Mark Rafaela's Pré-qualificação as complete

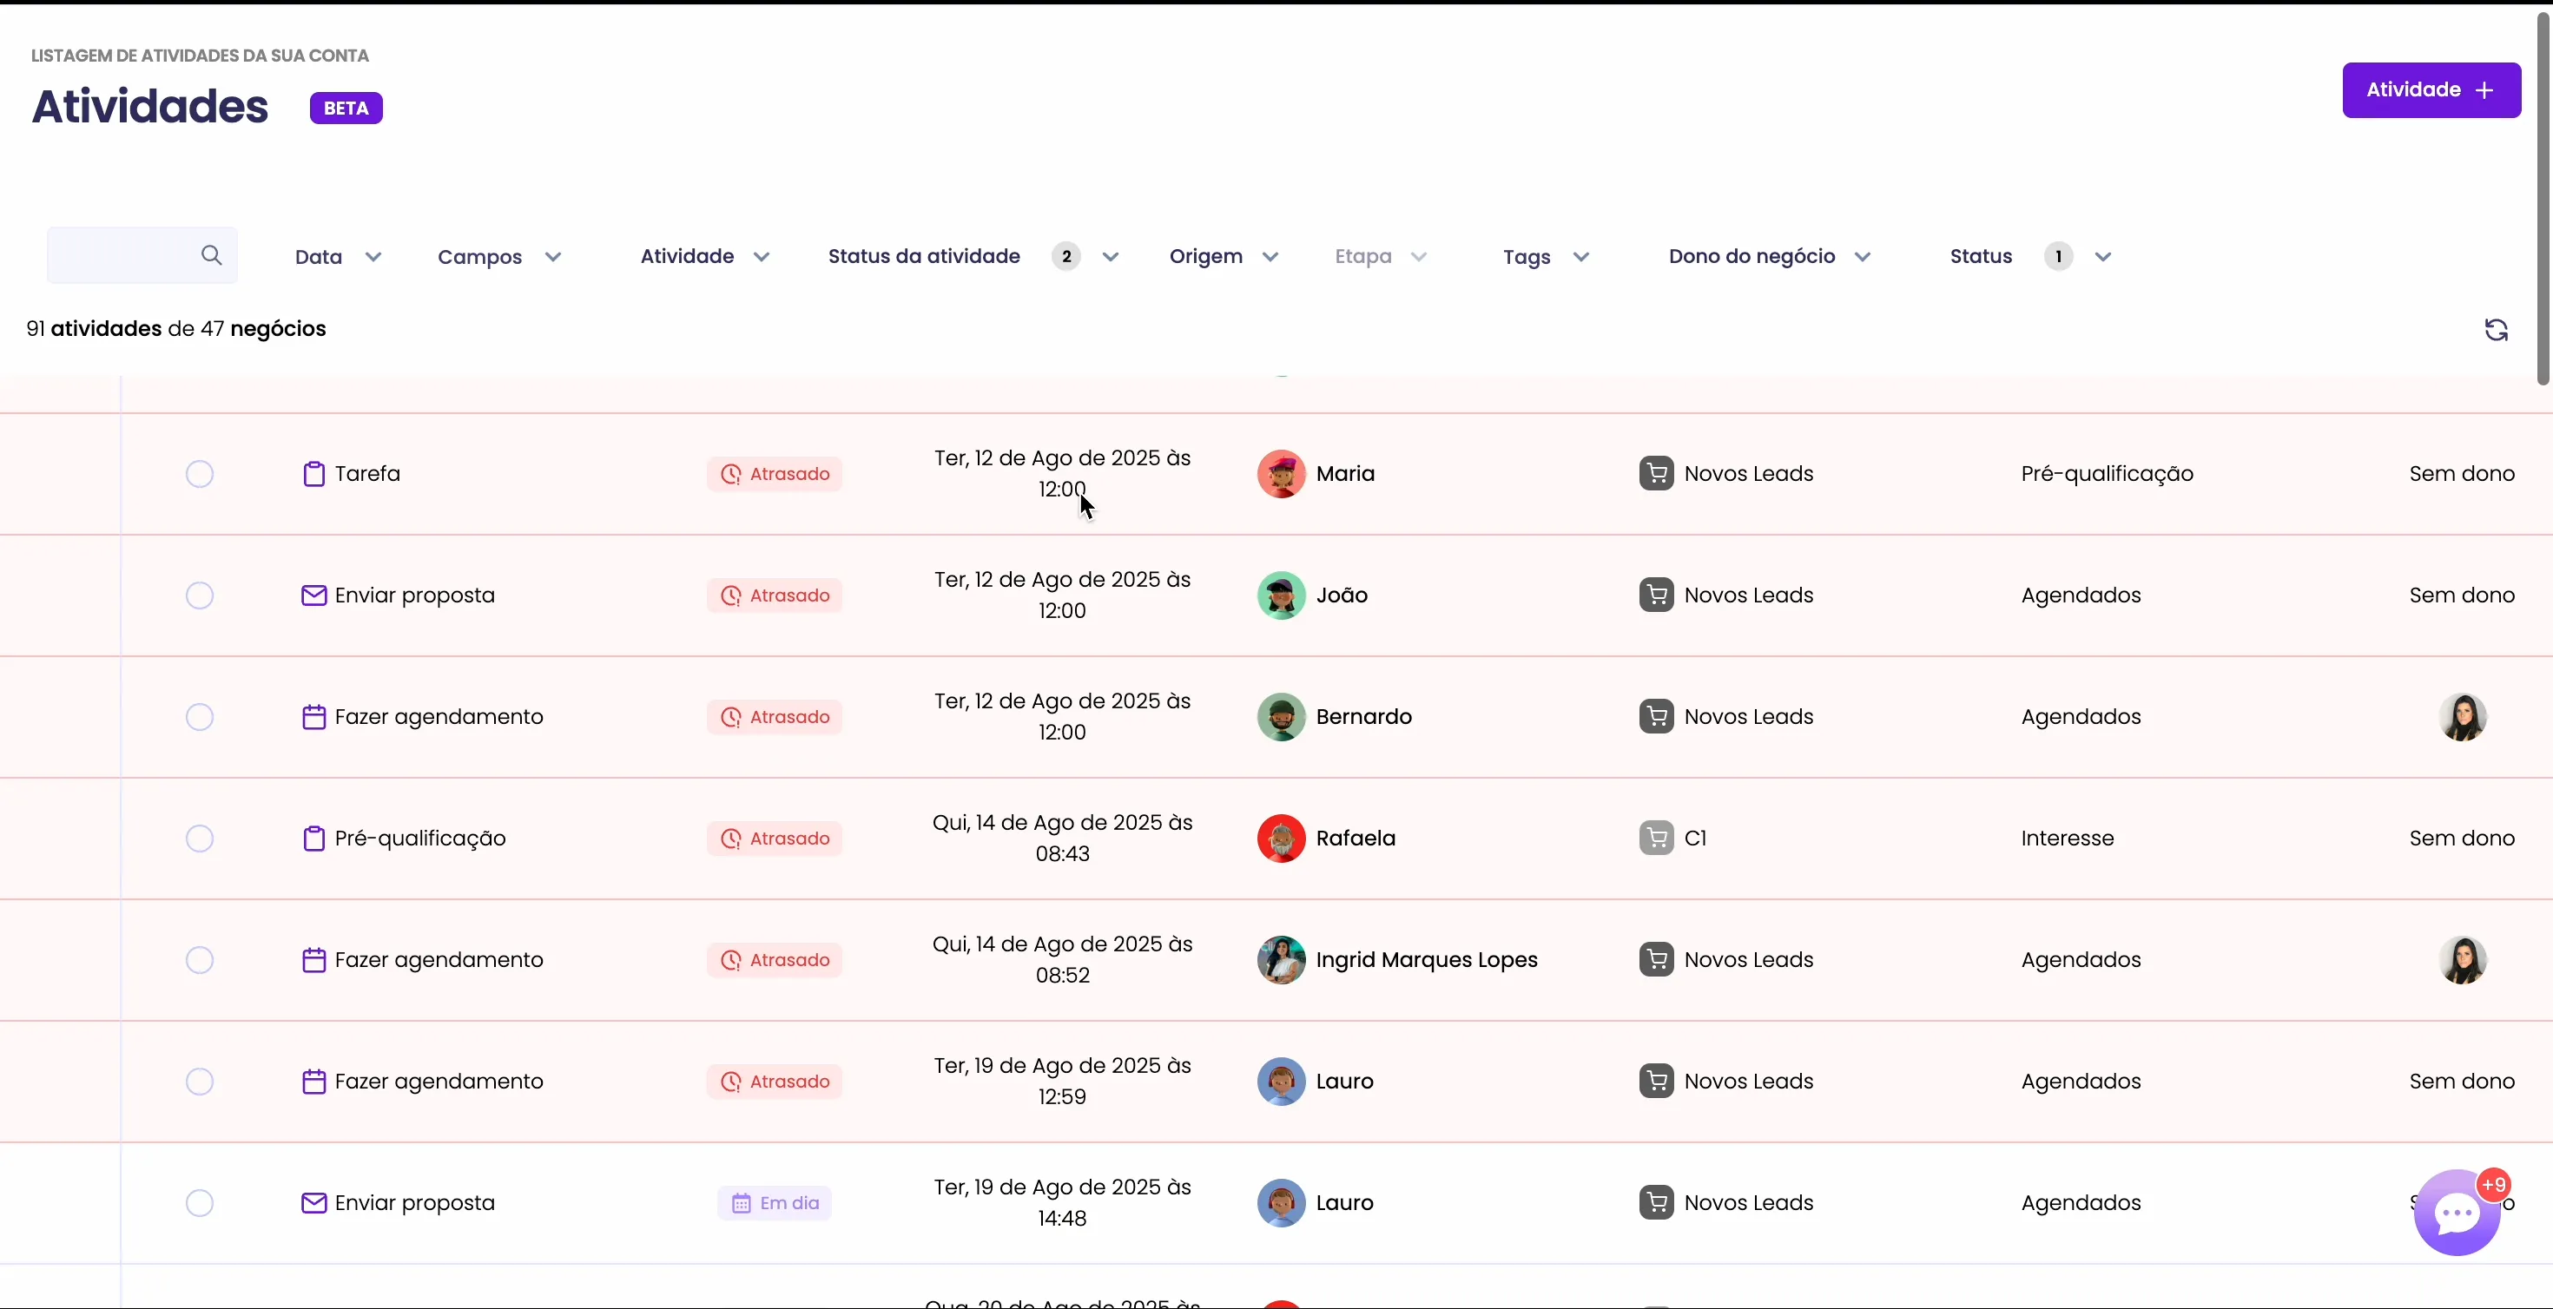coord(199,839)
